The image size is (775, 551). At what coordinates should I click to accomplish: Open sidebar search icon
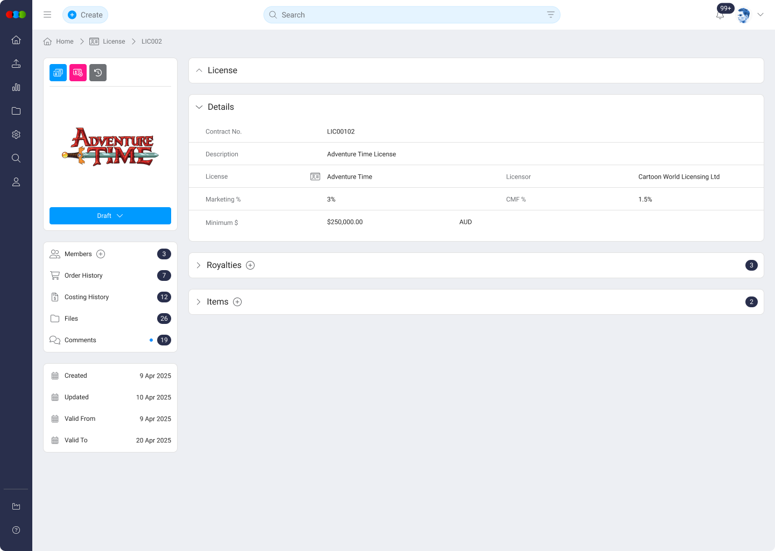tap(16, 158)
